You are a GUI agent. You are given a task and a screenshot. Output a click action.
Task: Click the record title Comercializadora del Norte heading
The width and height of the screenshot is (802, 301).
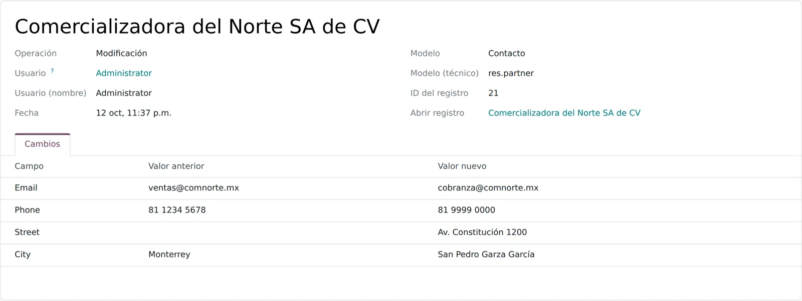coord(197,26)
